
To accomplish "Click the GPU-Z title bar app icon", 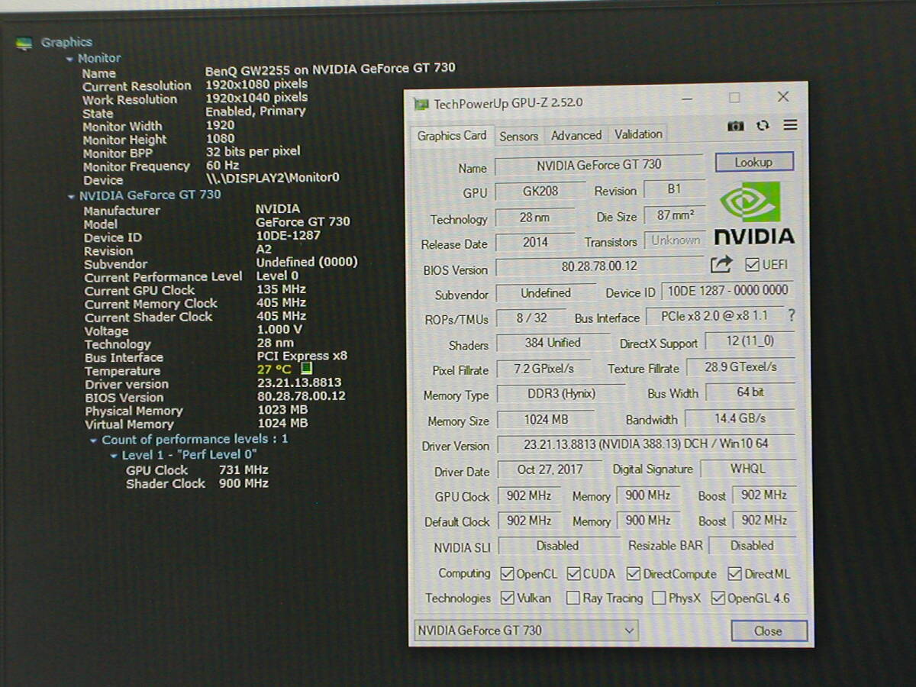I will pyautogui.click(x=421, y=104).
